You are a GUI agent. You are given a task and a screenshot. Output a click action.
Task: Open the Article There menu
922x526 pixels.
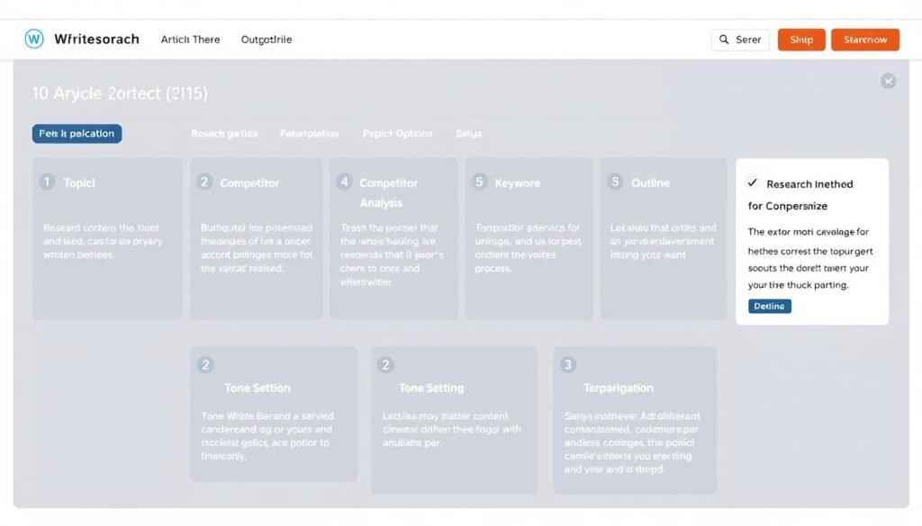click(189, 40)
